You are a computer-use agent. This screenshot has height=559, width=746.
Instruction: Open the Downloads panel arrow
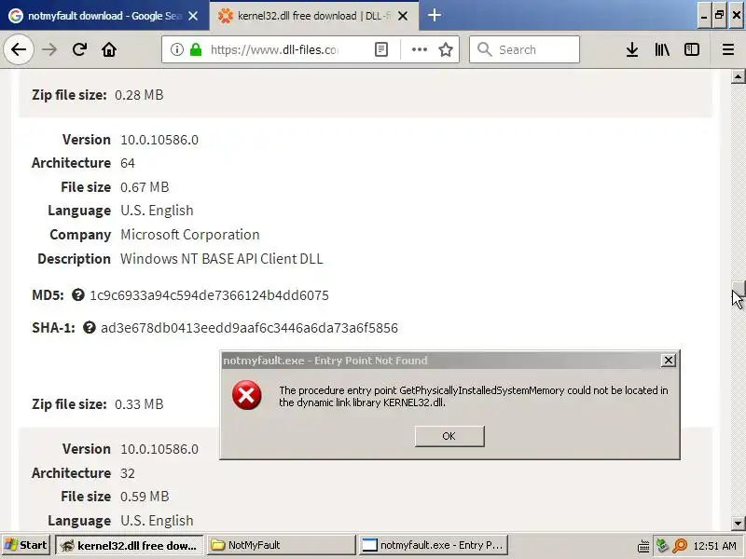(x=632, y=49)
